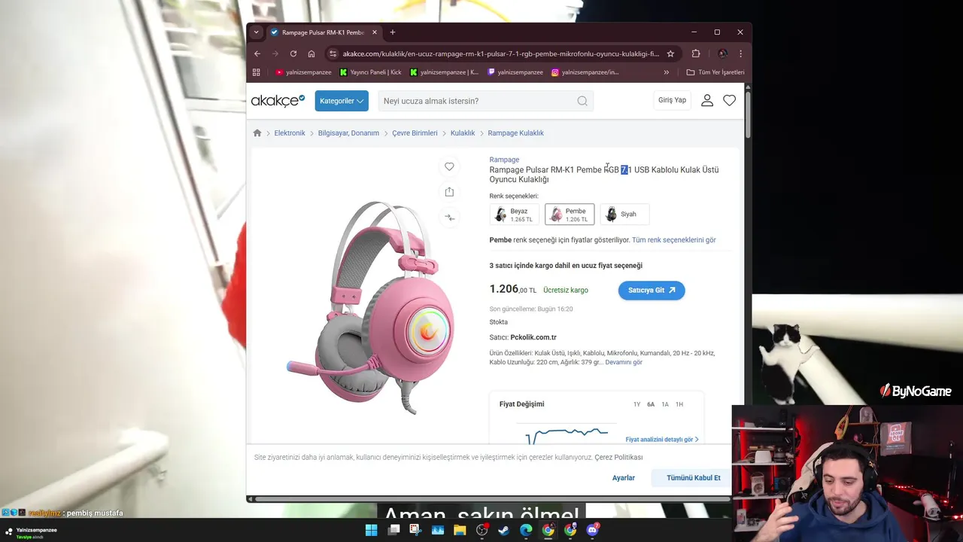Close the Rampage Pulsar RM-K1 tab

(x=375, y=32)
